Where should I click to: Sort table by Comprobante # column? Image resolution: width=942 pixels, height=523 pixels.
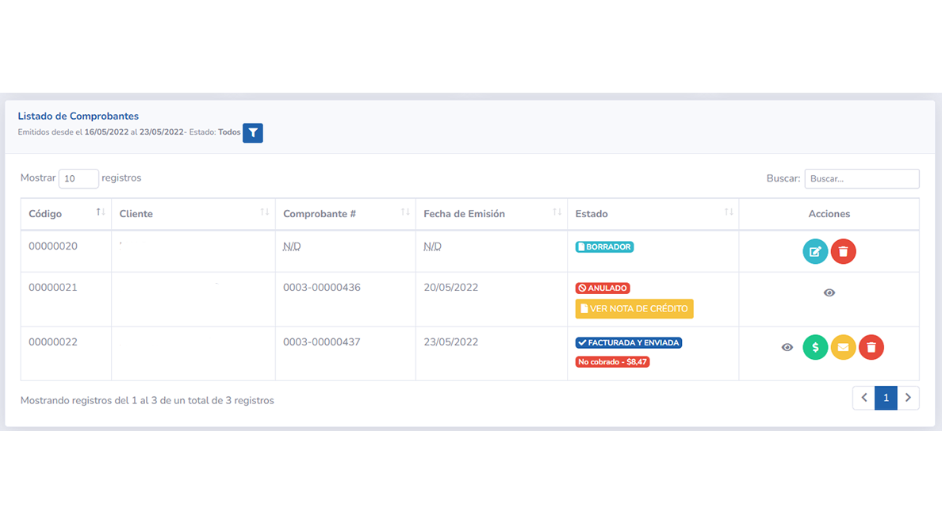[345, 214]
